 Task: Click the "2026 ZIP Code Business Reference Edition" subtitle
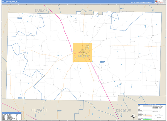(141, 2)
